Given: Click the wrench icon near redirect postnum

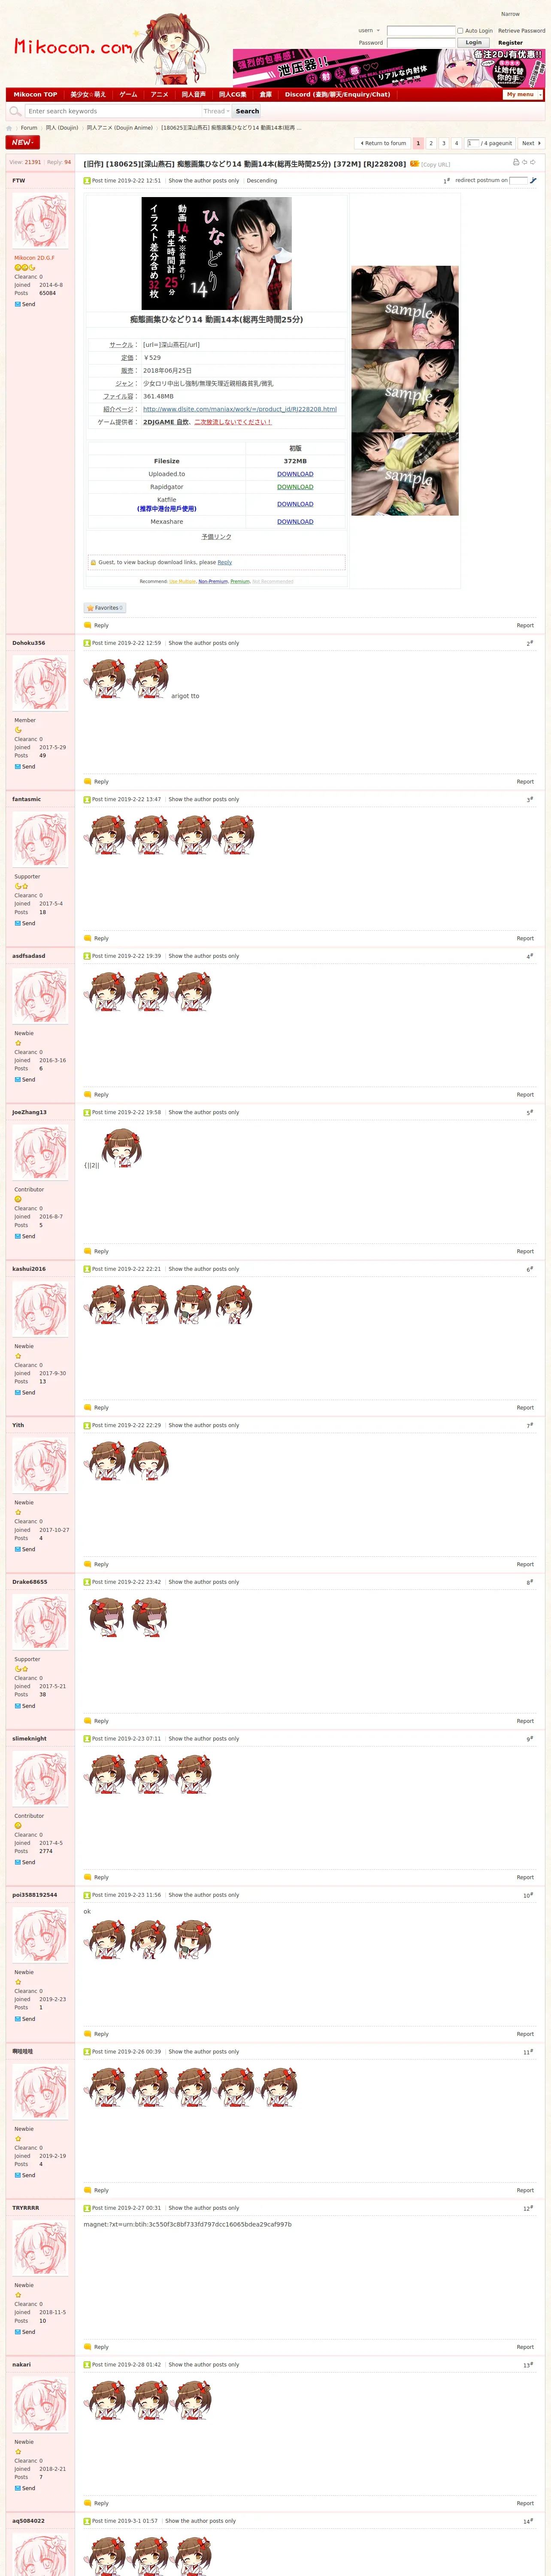Looking at the screenshot, I should click(x=533, y=181).
